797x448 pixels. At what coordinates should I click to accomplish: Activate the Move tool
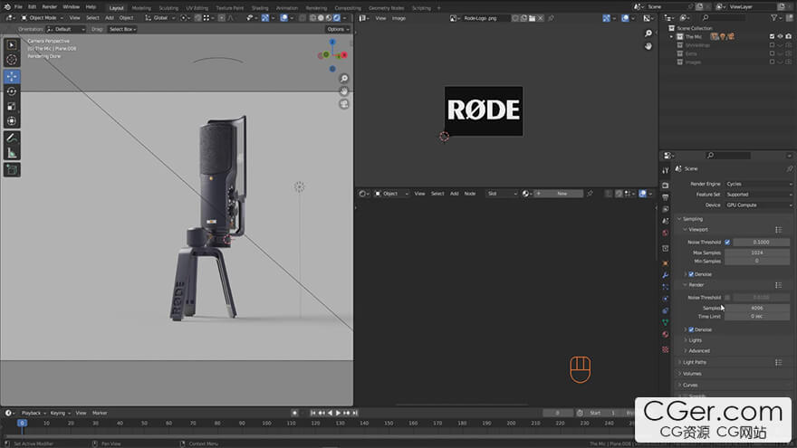coord(12,77)
